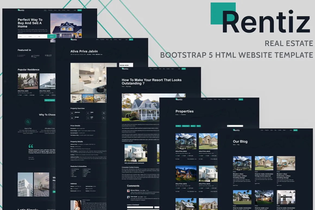Viewport: 315px width, 210px height.
Task: Select the night exterior gallery thumbnail
Action: tap(88, 98)
